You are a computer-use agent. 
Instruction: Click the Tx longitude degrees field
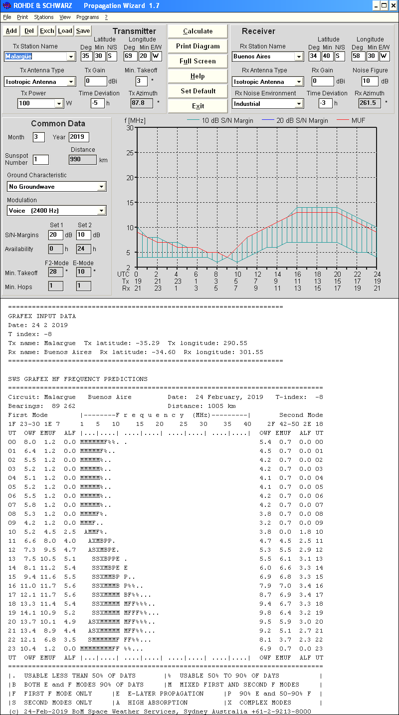tap(131, 56)
